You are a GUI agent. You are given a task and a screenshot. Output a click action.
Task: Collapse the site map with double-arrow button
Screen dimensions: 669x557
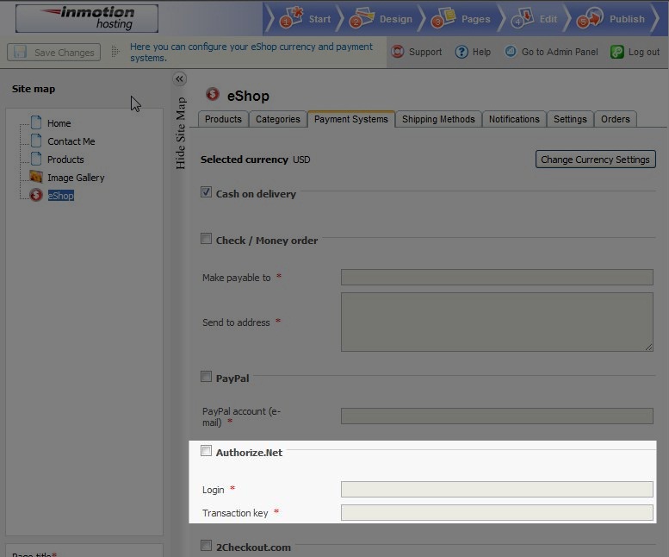179,79
